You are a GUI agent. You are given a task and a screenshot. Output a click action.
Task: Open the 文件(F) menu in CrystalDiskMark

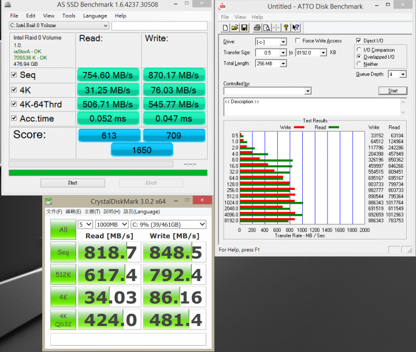54,212
